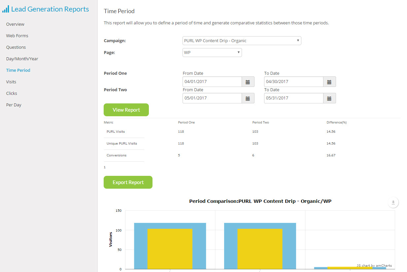Click Period Two From Date field 05/01/2017

pos(212,98)
